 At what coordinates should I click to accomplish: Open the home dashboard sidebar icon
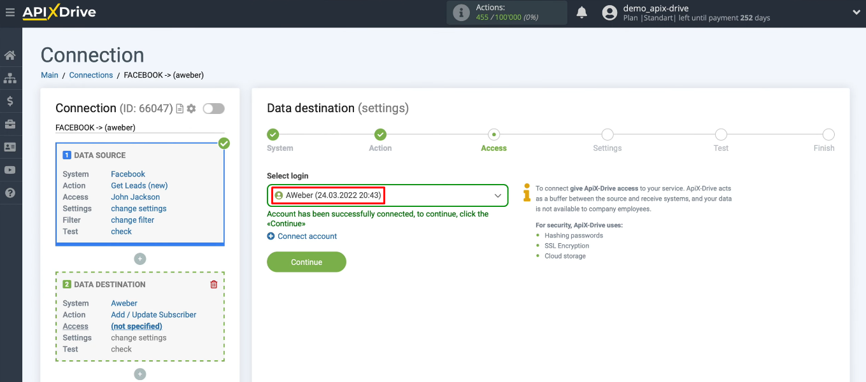[x=10, y=55]
